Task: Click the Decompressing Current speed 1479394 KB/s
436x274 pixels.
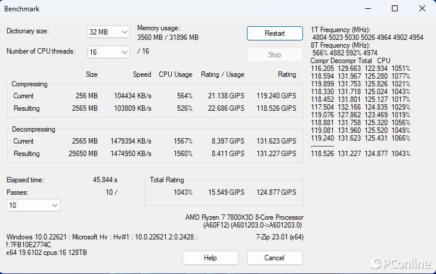Action: (131, 141)
